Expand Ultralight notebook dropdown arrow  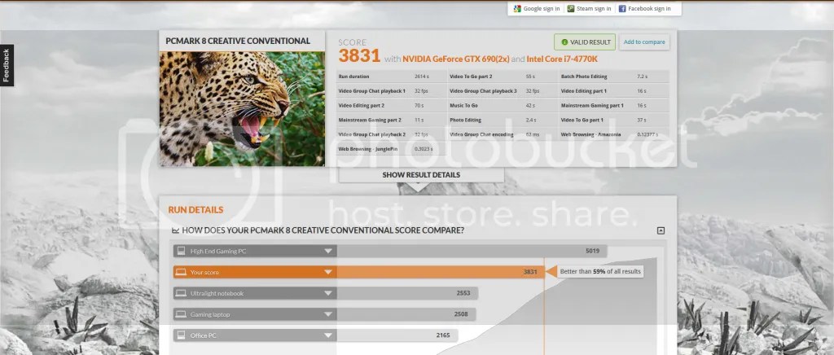[328, 293]
